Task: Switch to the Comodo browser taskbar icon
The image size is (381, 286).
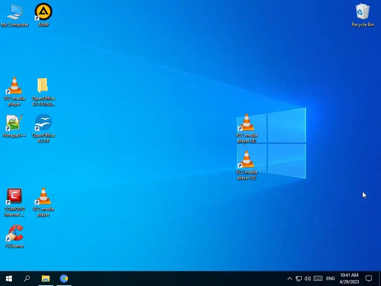Action: click(x=64, y=279)
